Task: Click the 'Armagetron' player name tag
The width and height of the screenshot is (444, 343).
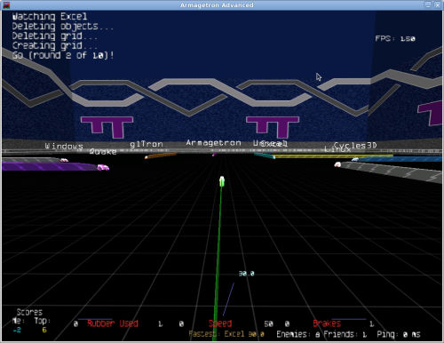Action: pos(213,143)
